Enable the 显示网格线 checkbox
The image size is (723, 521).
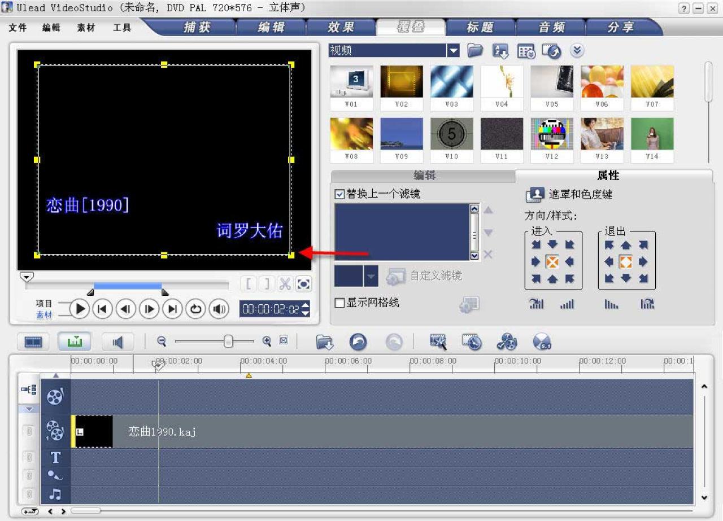[x=339, y=303]
